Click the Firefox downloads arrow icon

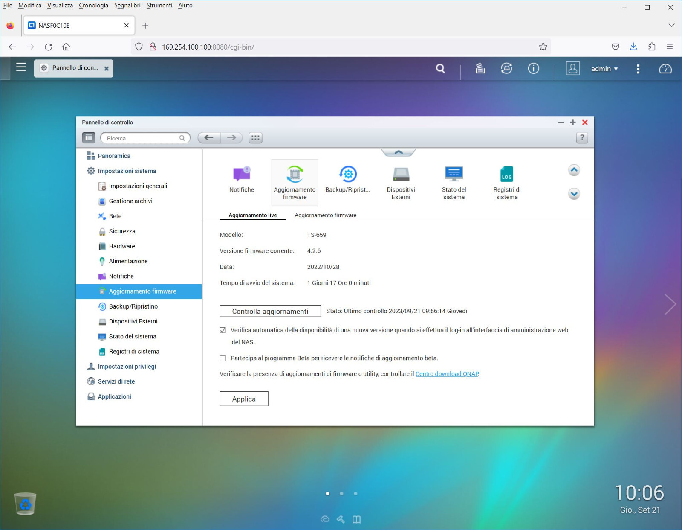pos(633,47)
